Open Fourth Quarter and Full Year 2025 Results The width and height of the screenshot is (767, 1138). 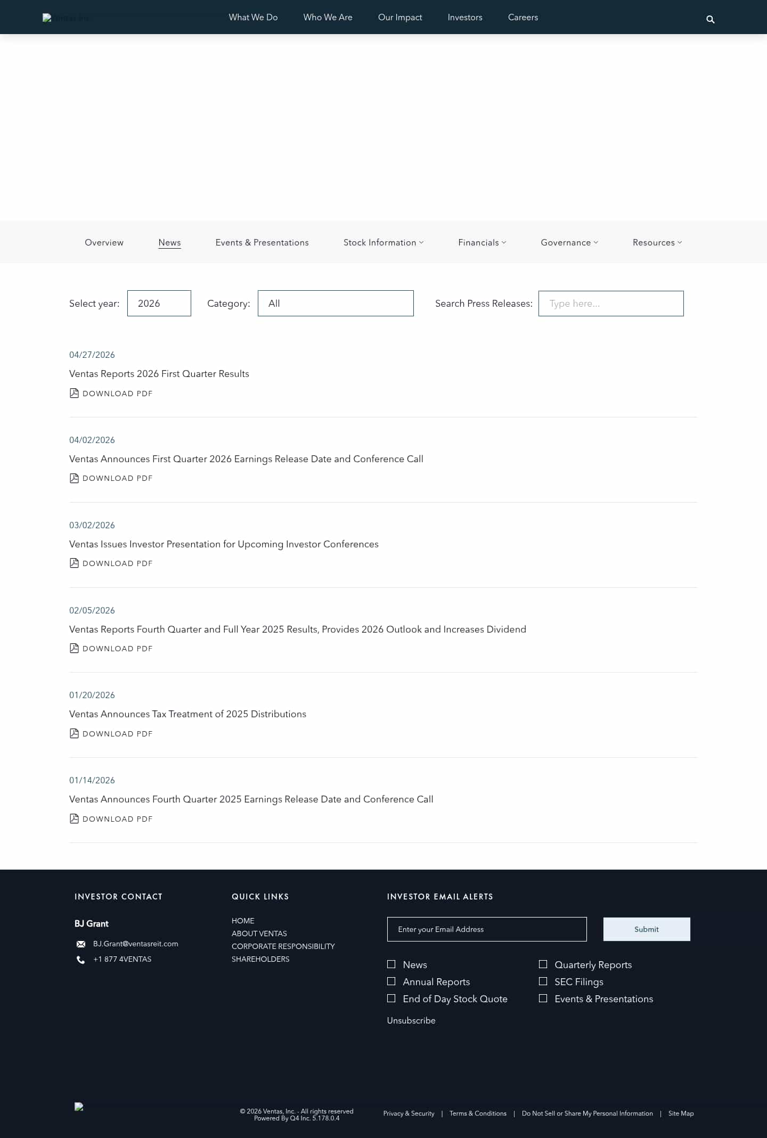click(298, 629)
